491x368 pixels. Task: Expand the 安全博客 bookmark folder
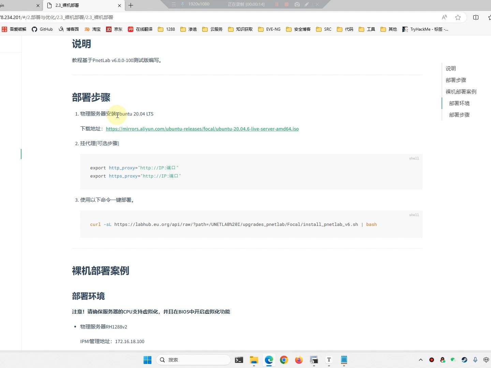pos(298,29)
